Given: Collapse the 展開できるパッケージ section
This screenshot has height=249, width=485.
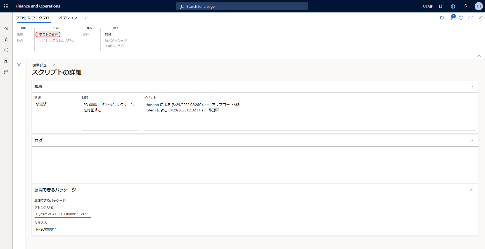Looking at the screenshot, I should (x=472, y=190).
